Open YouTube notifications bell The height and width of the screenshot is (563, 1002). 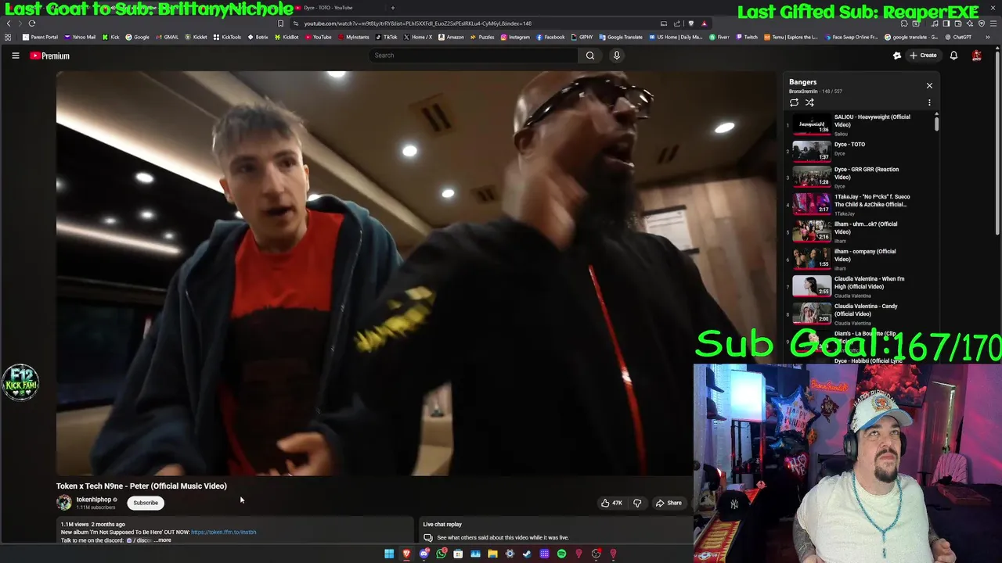[953, 56]
